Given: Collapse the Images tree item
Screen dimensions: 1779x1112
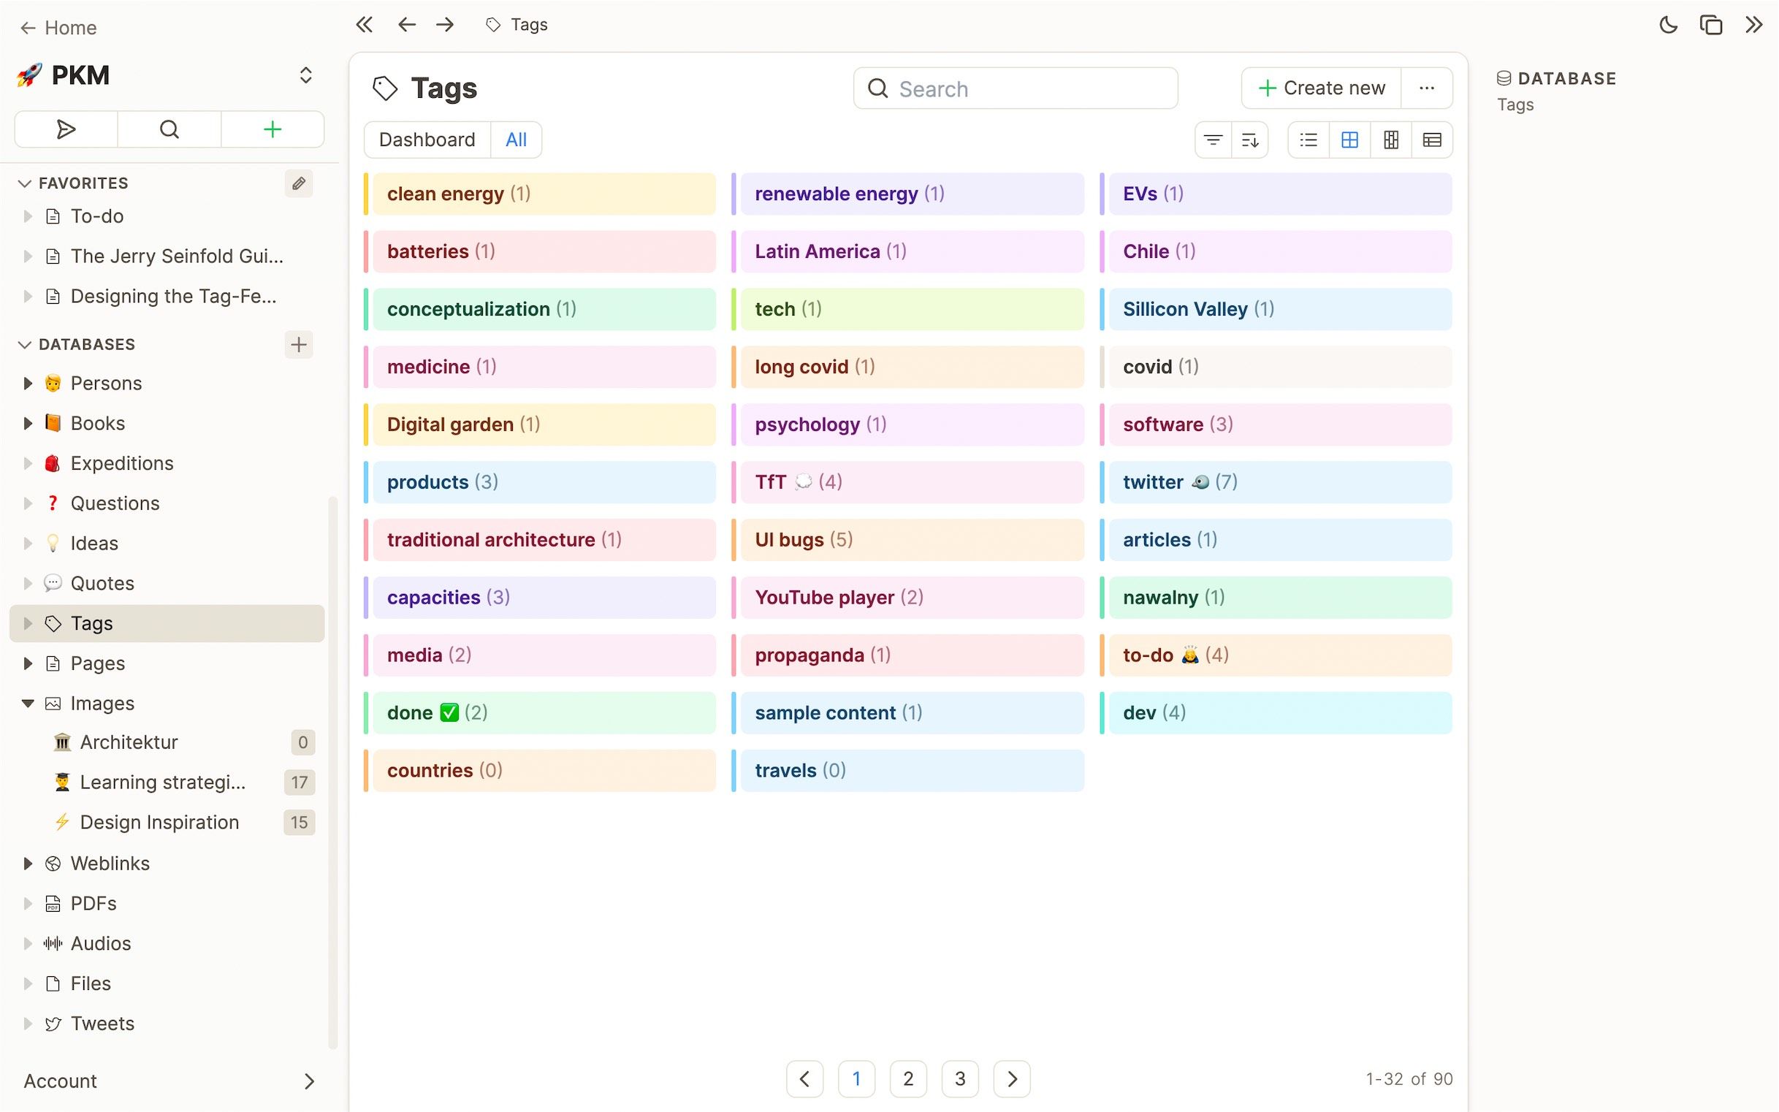Looking at the screenshot, I should point(28,703).
